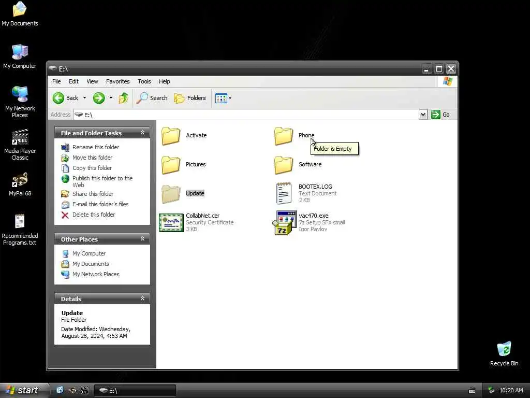Collapse the File and Folder Tasks panel
This screenshot has width=530, height=398.
[143, 133]
